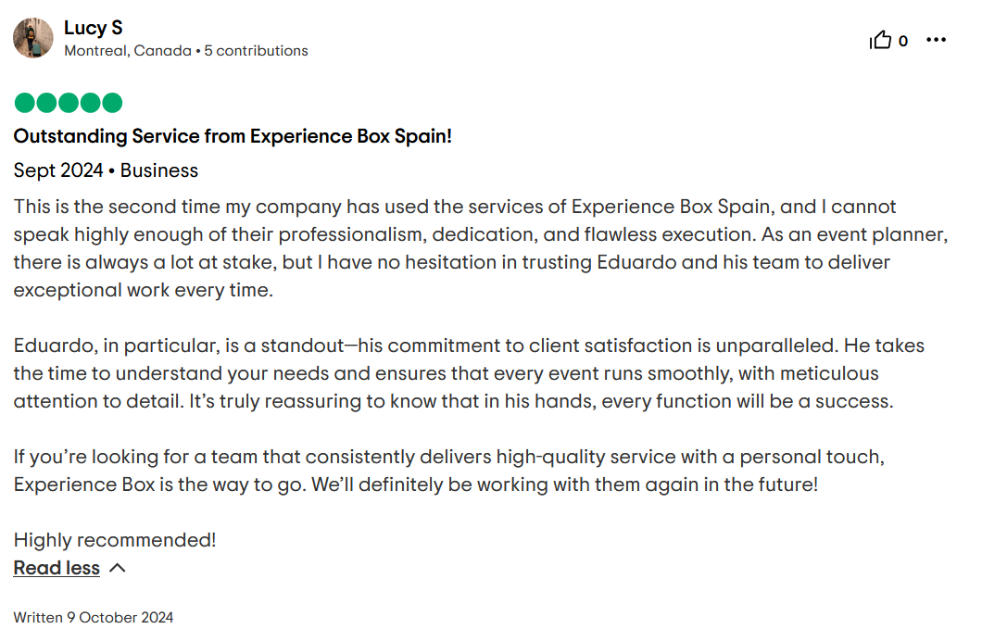Click the 'Montreal, Canada' location text
The width and height of the screenshot is (982, 629).
(128, 51)
